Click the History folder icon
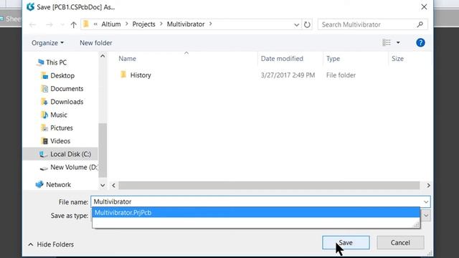 tap(123, 75)
